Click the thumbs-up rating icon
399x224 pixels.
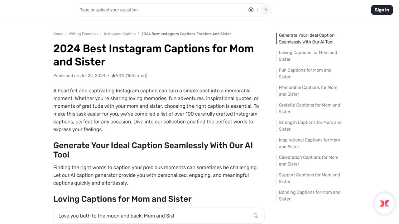point(114,75)
